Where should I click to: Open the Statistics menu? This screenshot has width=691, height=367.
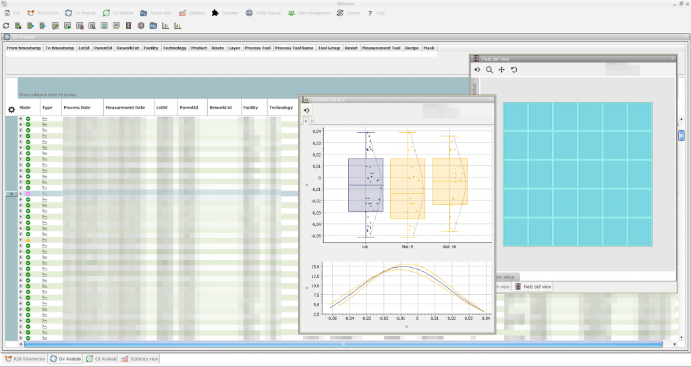tap(192, 13)
